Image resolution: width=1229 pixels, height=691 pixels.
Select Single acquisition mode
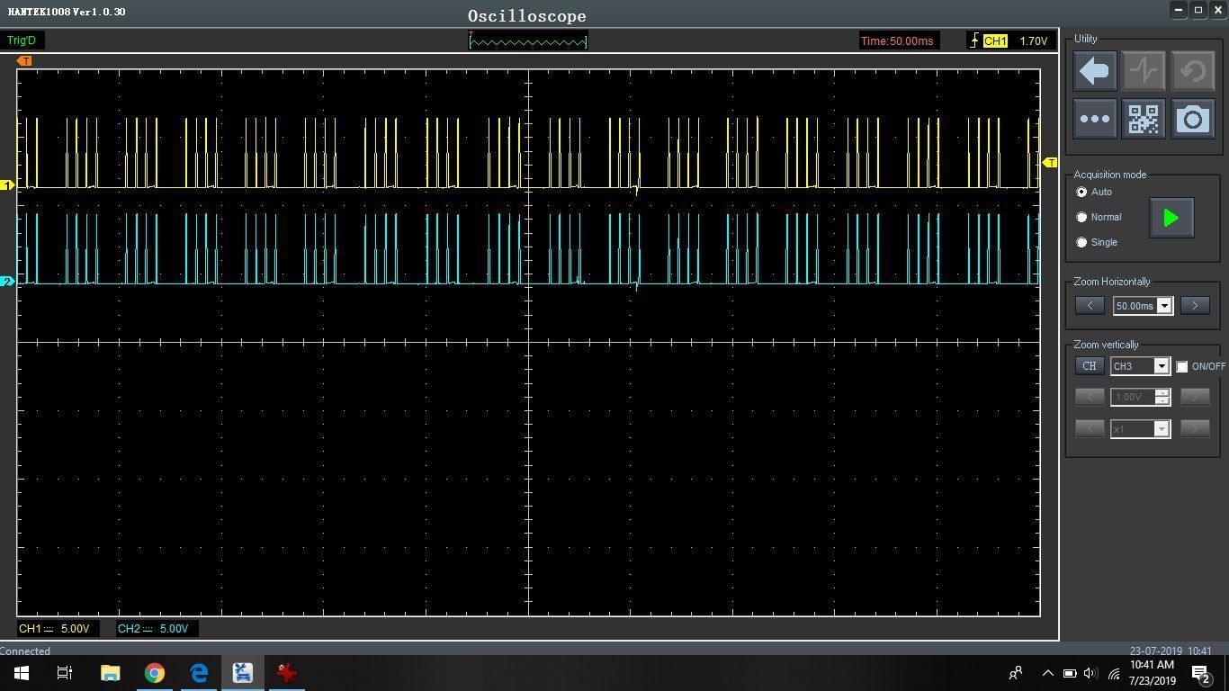[x=1081, y=243]
